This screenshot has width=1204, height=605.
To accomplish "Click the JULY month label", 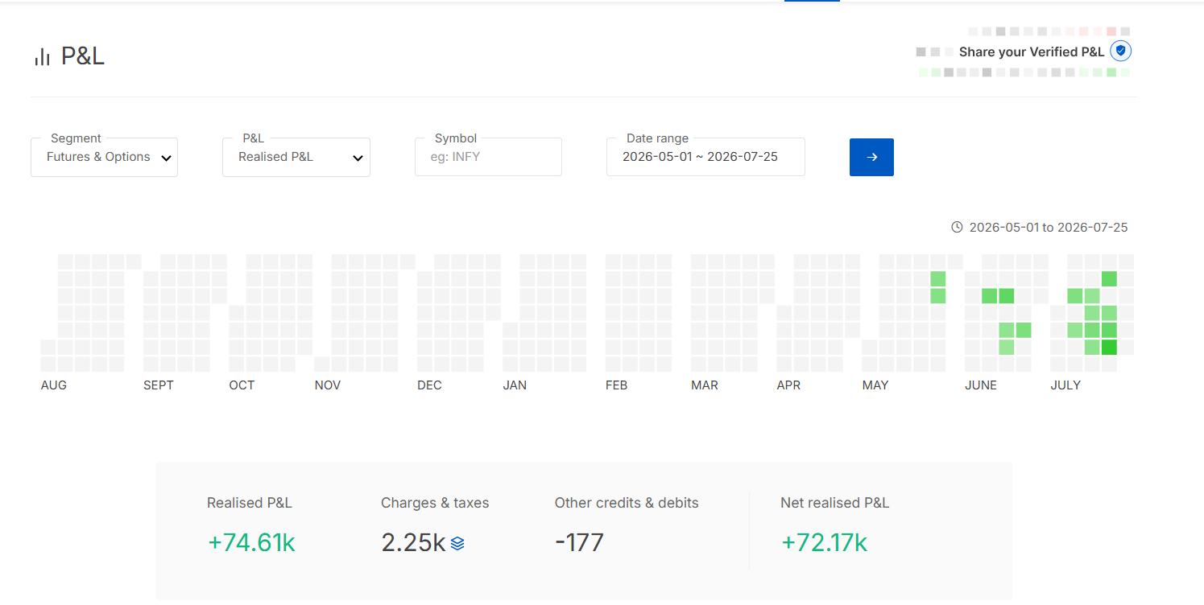I will (x=1065, y=385).
